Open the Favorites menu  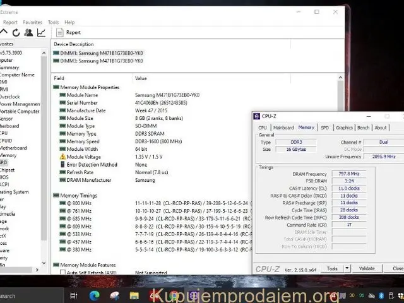33,22
